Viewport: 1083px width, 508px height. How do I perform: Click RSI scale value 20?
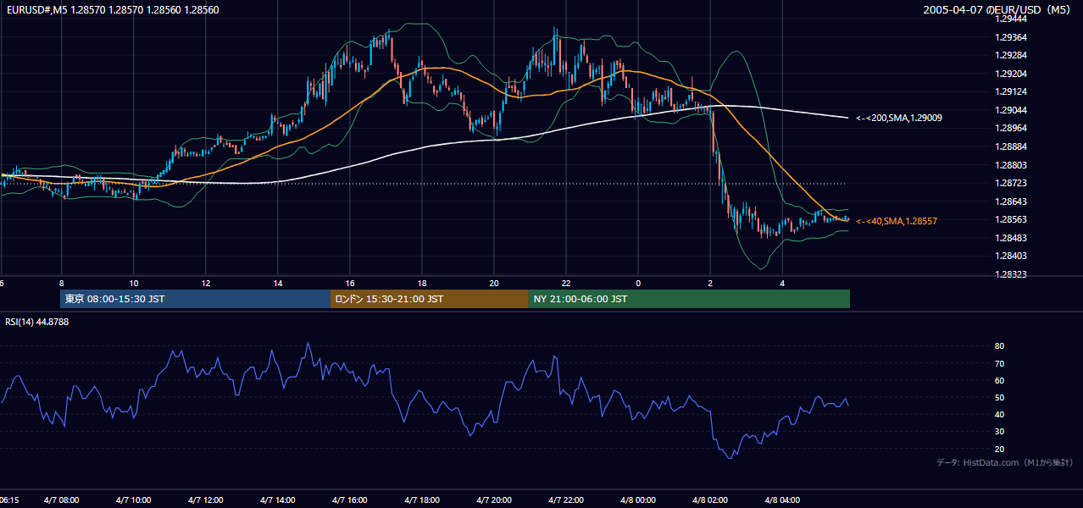pyautogui.click(x=999, y=450)
